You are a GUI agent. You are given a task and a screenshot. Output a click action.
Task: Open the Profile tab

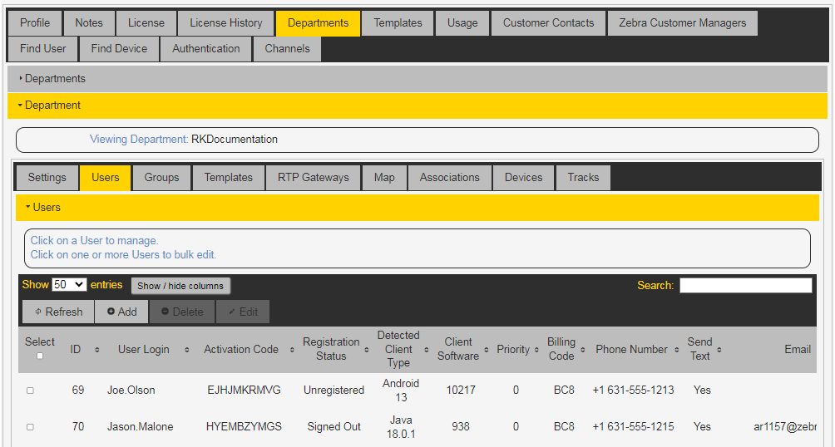point(35,23)
